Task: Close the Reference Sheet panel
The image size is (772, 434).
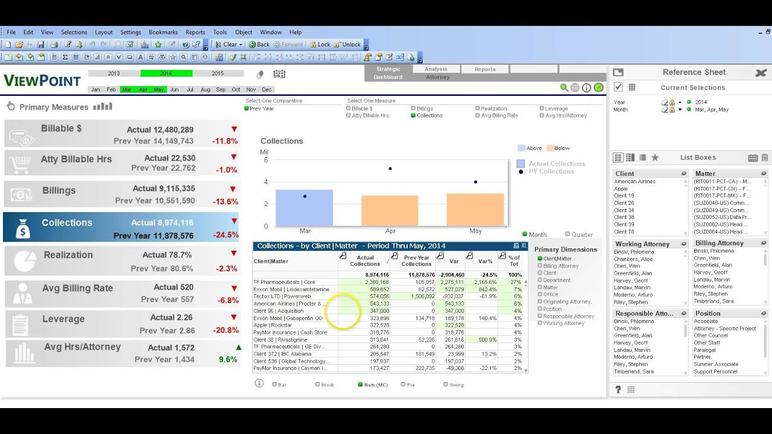Action: [761, 73]
